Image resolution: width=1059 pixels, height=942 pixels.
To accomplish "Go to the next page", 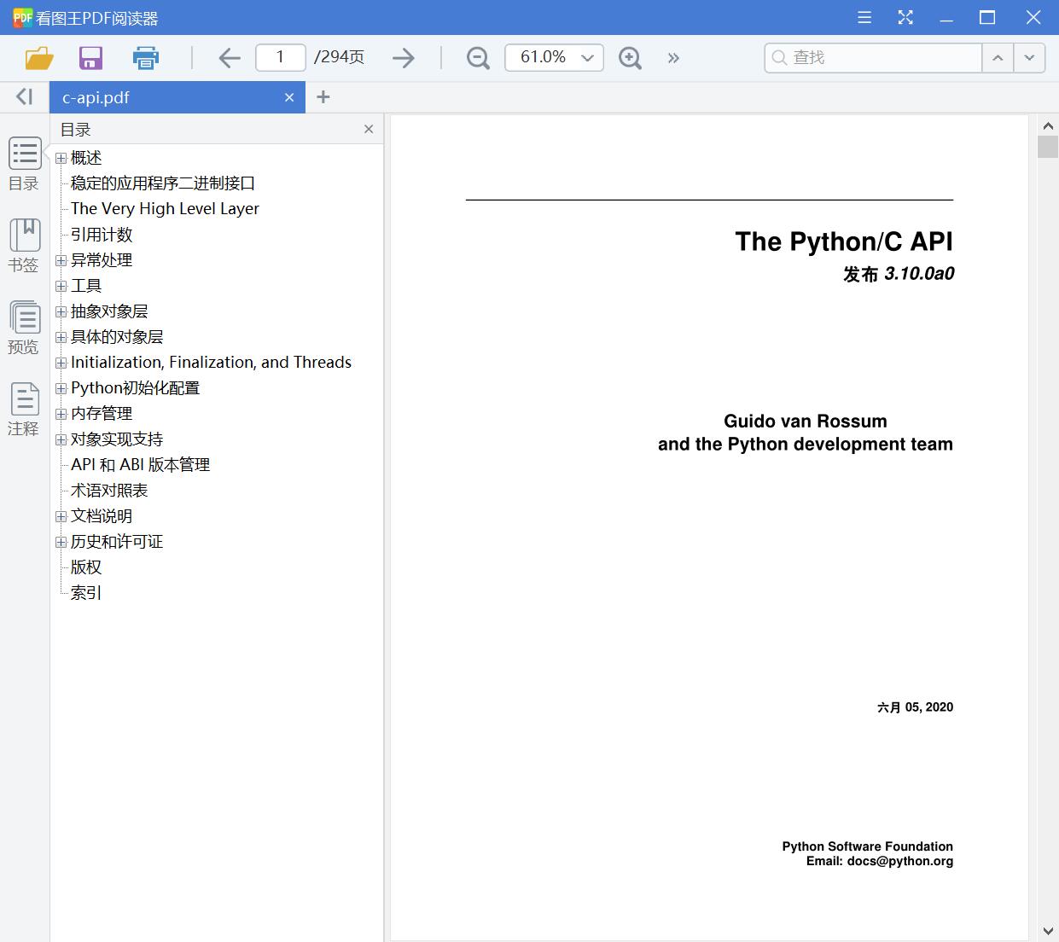I will point(403,57).
